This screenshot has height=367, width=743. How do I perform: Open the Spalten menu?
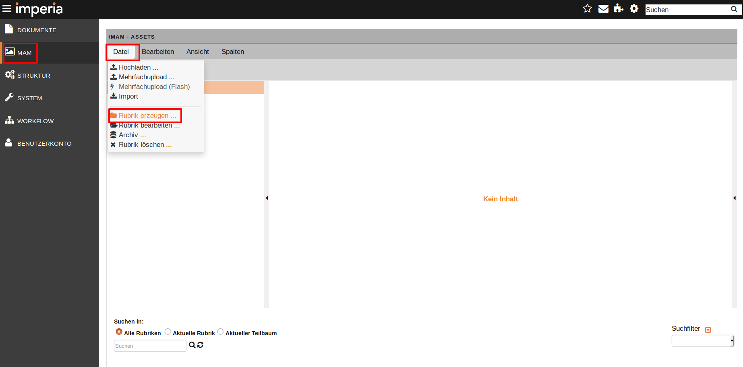point(233,52)
